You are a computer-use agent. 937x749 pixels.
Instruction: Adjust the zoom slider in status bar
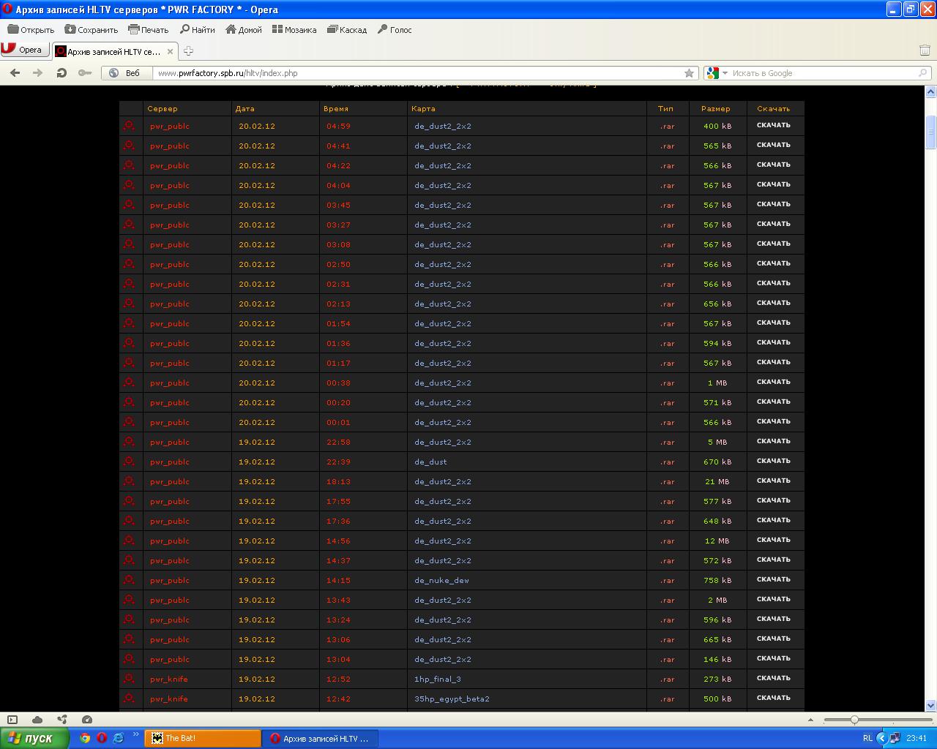click(854, 720)
